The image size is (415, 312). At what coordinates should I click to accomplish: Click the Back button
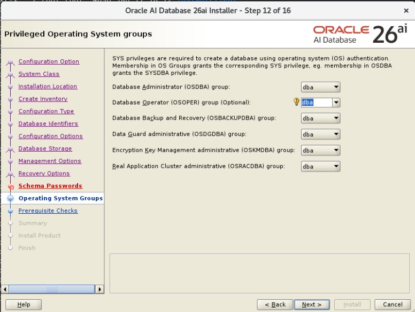pos(275,305)
